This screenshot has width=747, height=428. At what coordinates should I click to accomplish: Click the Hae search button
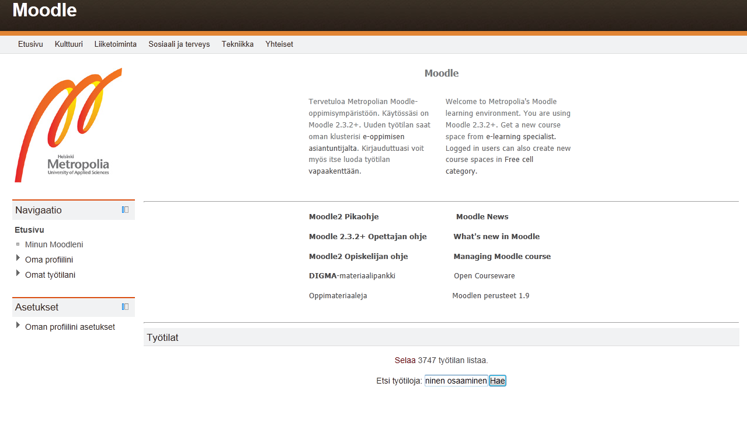[498, 381]
